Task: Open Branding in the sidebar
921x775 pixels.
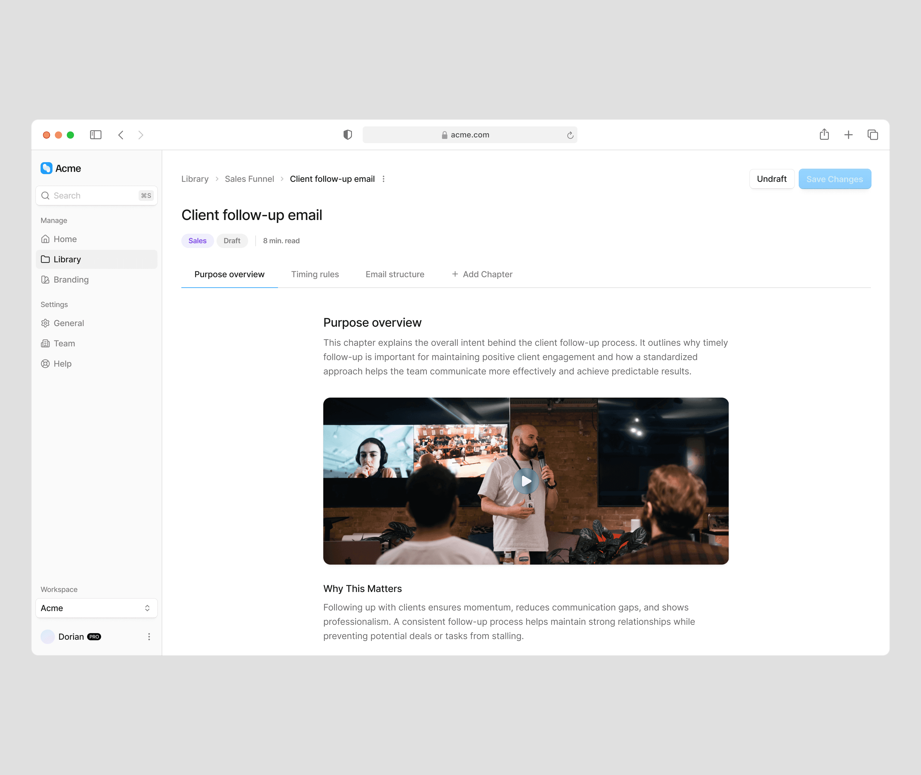Action: 71,279
